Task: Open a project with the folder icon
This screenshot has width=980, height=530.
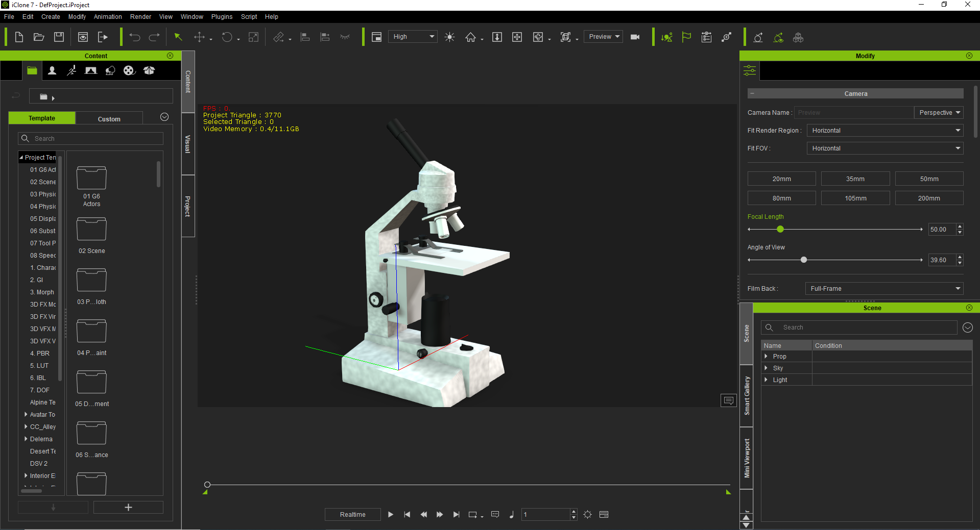Action: click(39, 37)
